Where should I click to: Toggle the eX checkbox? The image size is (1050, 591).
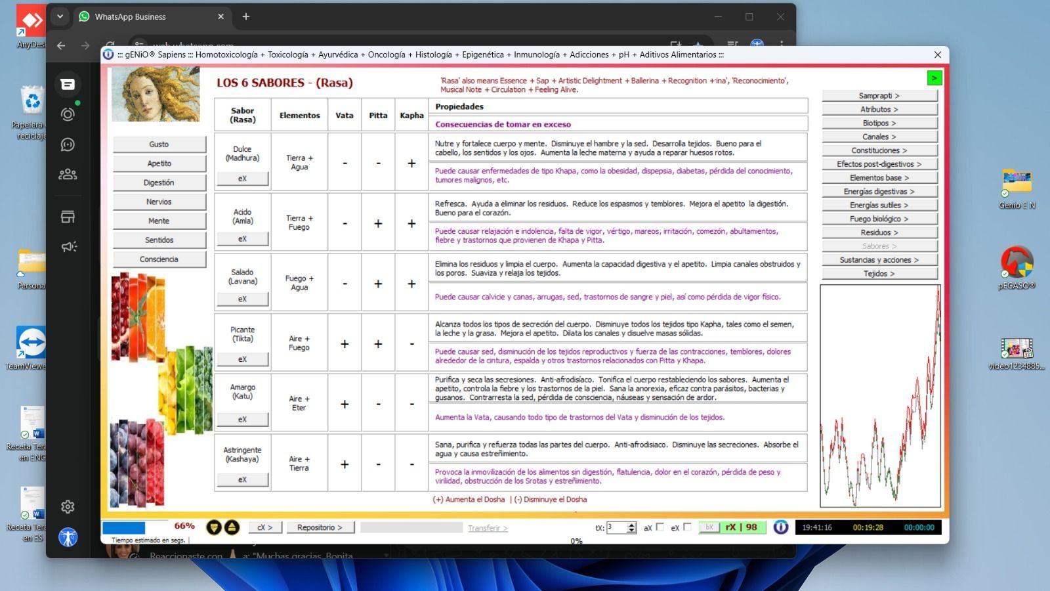tap(687, 527)
